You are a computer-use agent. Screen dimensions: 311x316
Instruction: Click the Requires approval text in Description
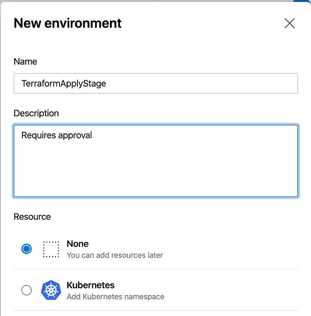(57, 135)
